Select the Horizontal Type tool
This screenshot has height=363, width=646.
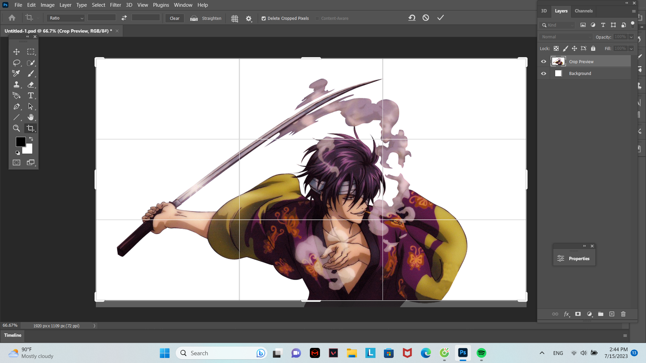(31, 95)
